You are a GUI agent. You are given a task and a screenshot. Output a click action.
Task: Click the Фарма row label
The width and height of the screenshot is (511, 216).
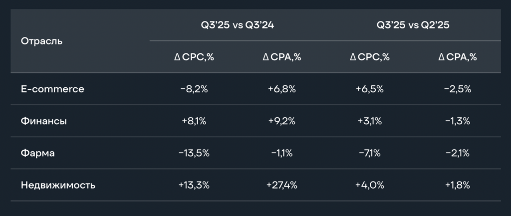tap(37, 153)
